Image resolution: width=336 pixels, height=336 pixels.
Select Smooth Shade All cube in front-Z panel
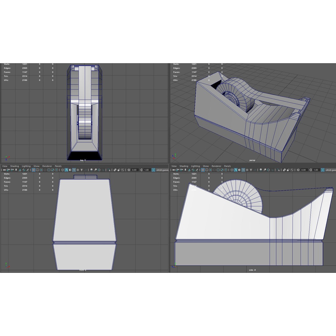67,170
